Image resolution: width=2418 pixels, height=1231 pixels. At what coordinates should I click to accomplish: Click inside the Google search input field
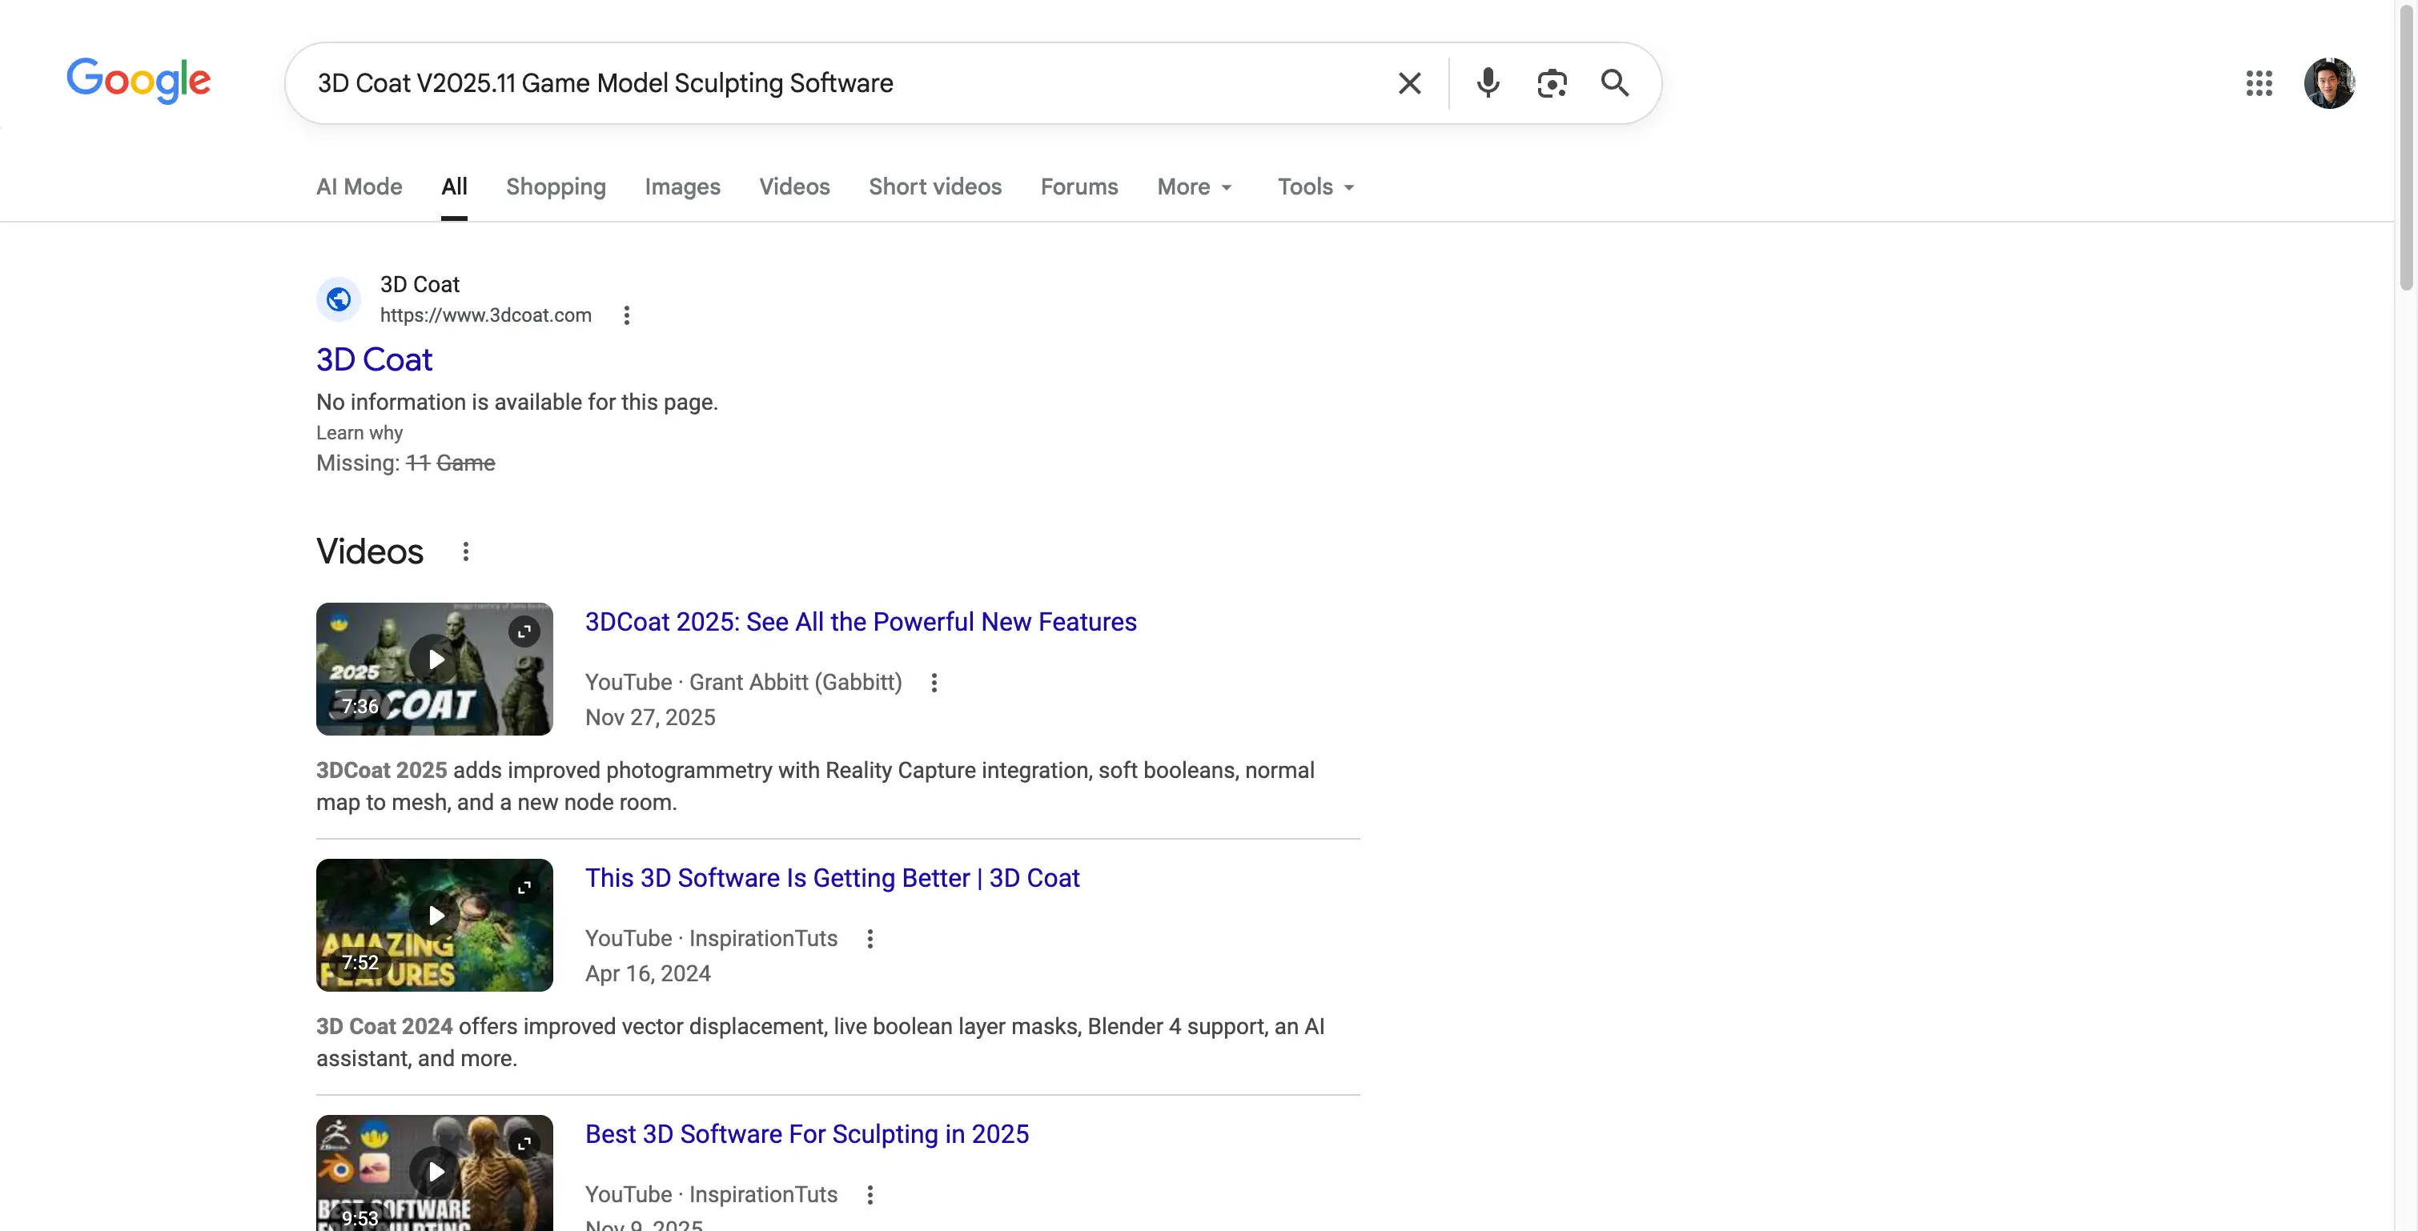(845, 83)
